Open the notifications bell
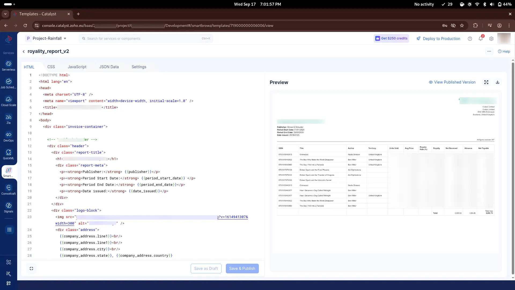Viewport: 515px width, 290px height. (480, 38)
